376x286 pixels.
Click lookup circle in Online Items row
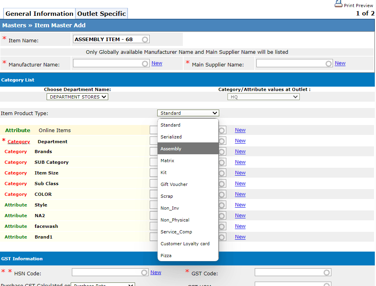point(222,130)
